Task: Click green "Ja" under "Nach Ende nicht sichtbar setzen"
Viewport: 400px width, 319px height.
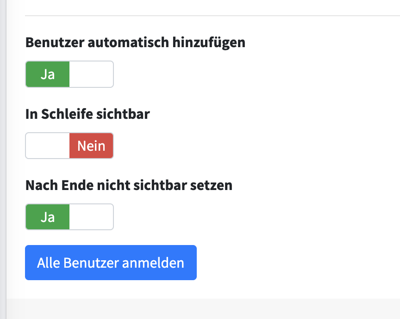Action: click(x=48, y=217)
